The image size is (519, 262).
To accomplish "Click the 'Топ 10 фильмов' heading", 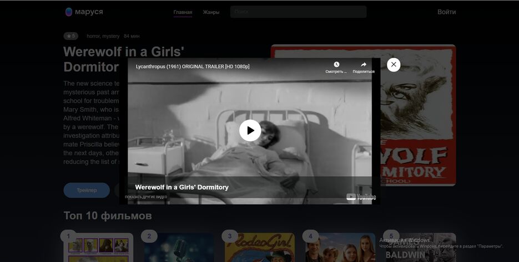I will click(x=108, y=215).
